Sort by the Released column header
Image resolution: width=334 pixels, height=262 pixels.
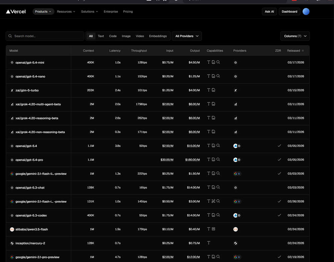(x=295, y=50)
